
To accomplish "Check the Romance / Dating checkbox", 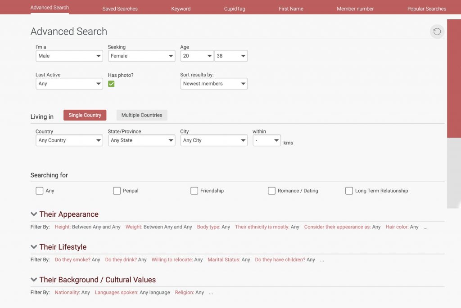I will point(271,191).
